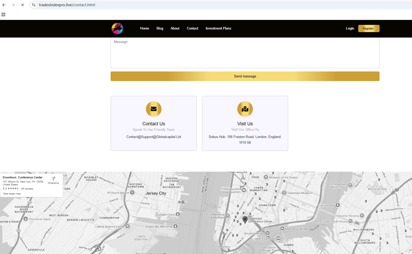Image resolution: width=412 pixels, height=254 pixels.
Task: Click the McCarren Park map label
Action: pyautogui.click(x=377, y=189)
